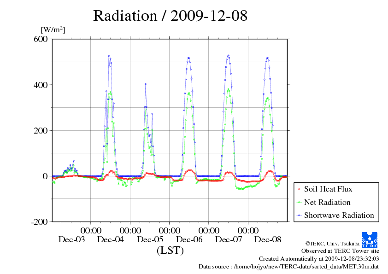
Task: Click the chart title Radiation / 2009-12-08
Action: (170, 16)
